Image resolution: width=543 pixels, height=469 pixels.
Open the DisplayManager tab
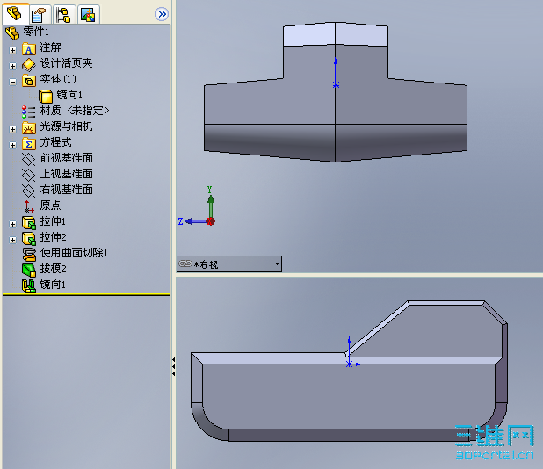(x=89, y=15)
